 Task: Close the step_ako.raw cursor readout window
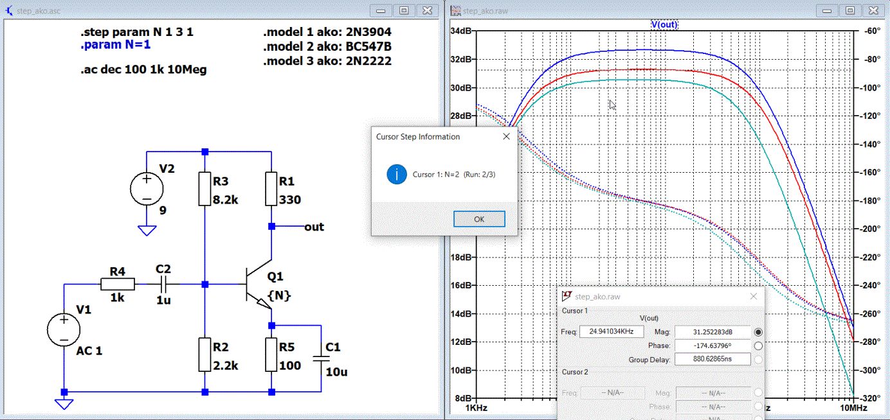pos(754,296)
